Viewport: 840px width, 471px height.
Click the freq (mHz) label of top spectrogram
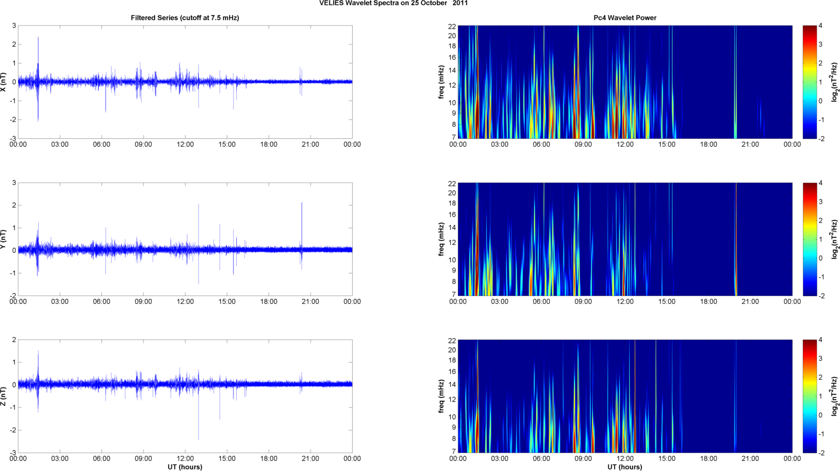click(x=441, y=82)
